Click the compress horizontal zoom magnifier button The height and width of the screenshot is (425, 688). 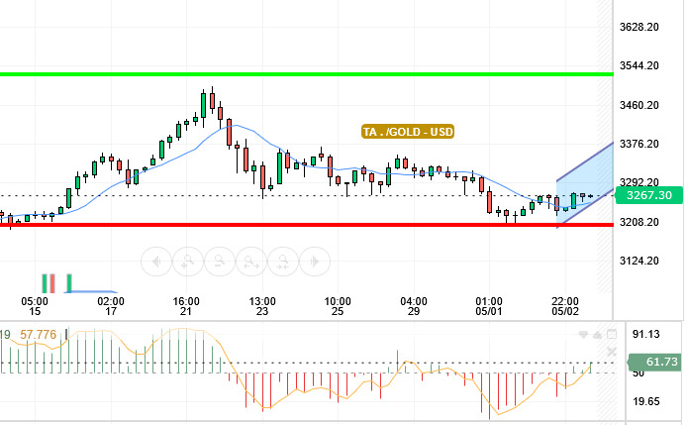coord(282,262)
